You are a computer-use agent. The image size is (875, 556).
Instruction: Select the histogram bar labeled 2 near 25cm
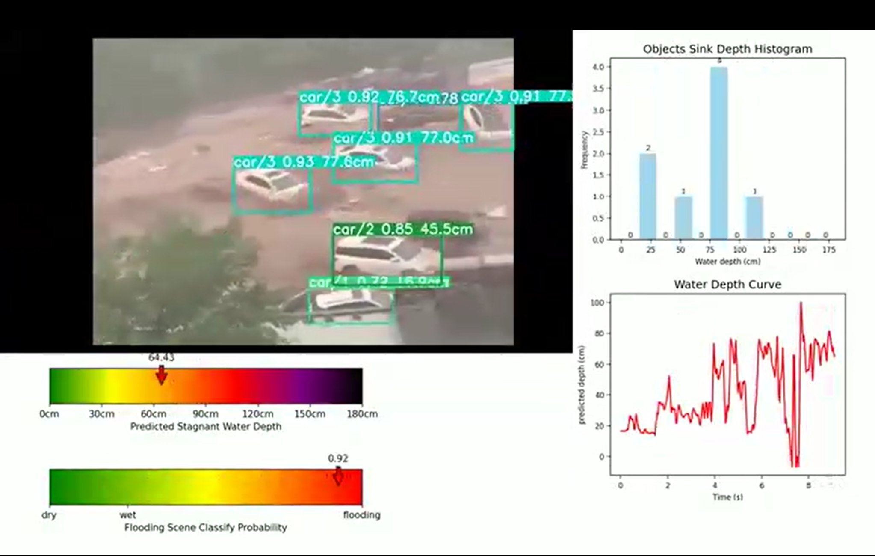click(647, 197)
